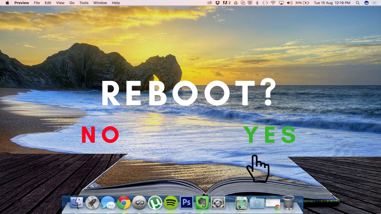The height and width of the screenshot is (214, 381).
Task: Open the blue folder stack in dock
Action: 257,203
